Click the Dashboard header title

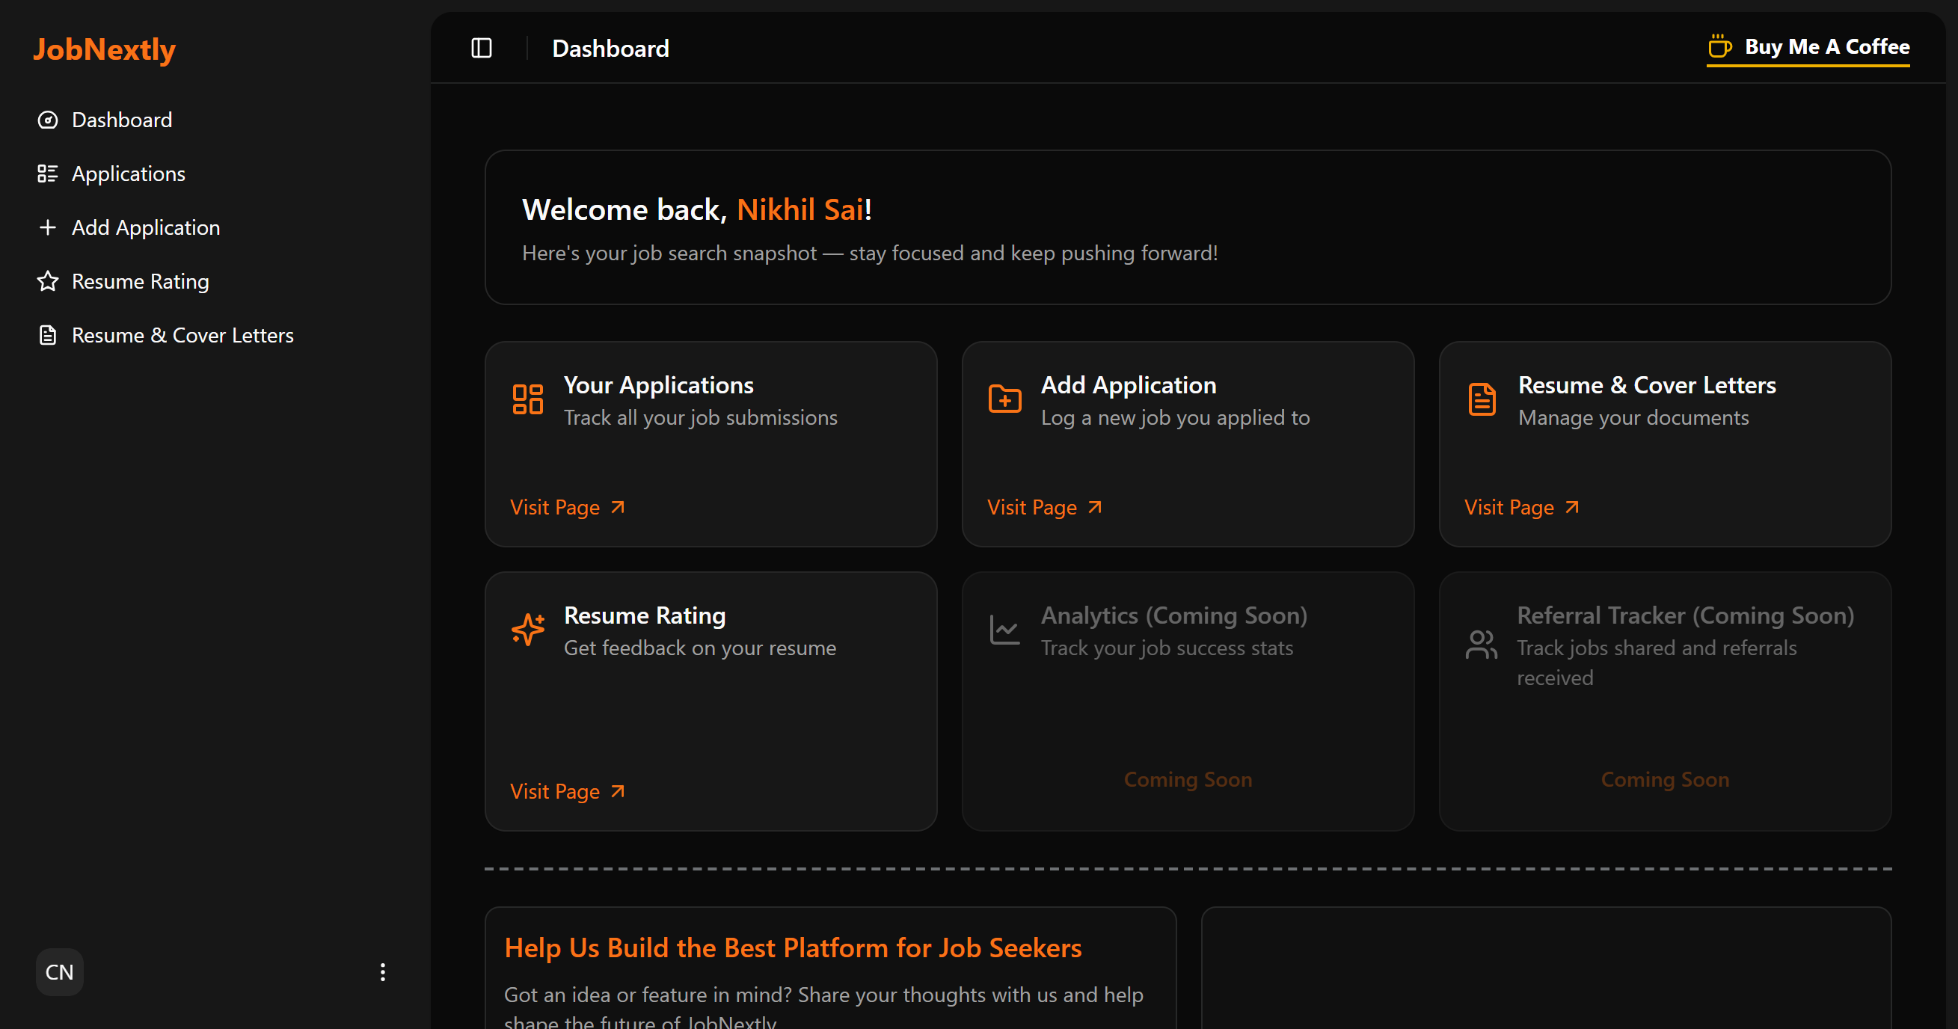pos(611,49)
